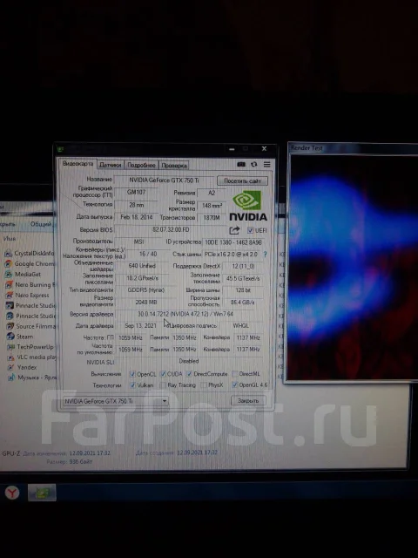Click GPU-Z taskbar button
The width and height of the screenshot is (418, 558).
(42, 493)
